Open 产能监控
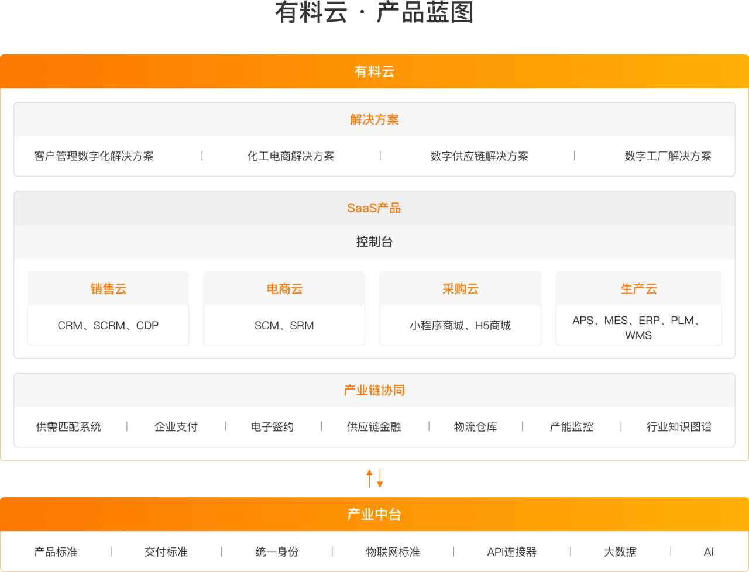The height and width of the screenshot is (572, 749). click(x=572, y=427)
